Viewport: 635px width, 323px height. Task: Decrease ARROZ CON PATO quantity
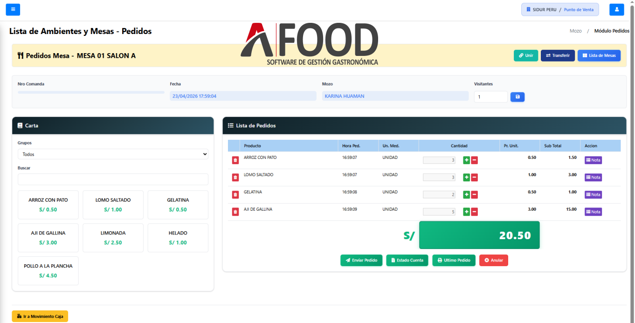474,160
